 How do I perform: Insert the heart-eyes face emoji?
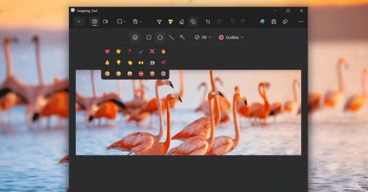[141, 74]
